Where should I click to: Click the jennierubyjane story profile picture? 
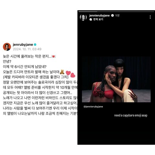pos(83,17)
